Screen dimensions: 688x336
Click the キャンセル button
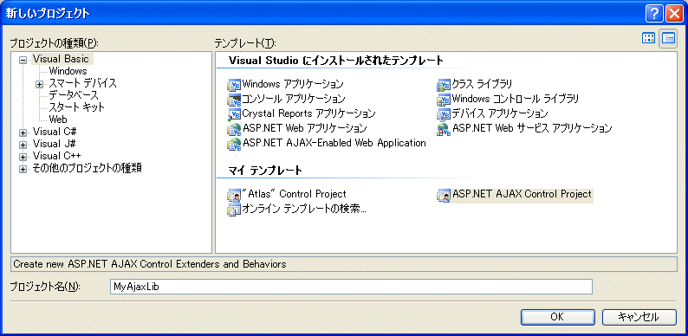pyautogui.click(x=639, y=317)
